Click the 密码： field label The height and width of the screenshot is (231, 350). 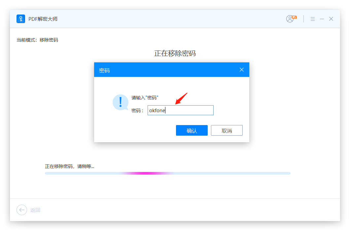137,111
